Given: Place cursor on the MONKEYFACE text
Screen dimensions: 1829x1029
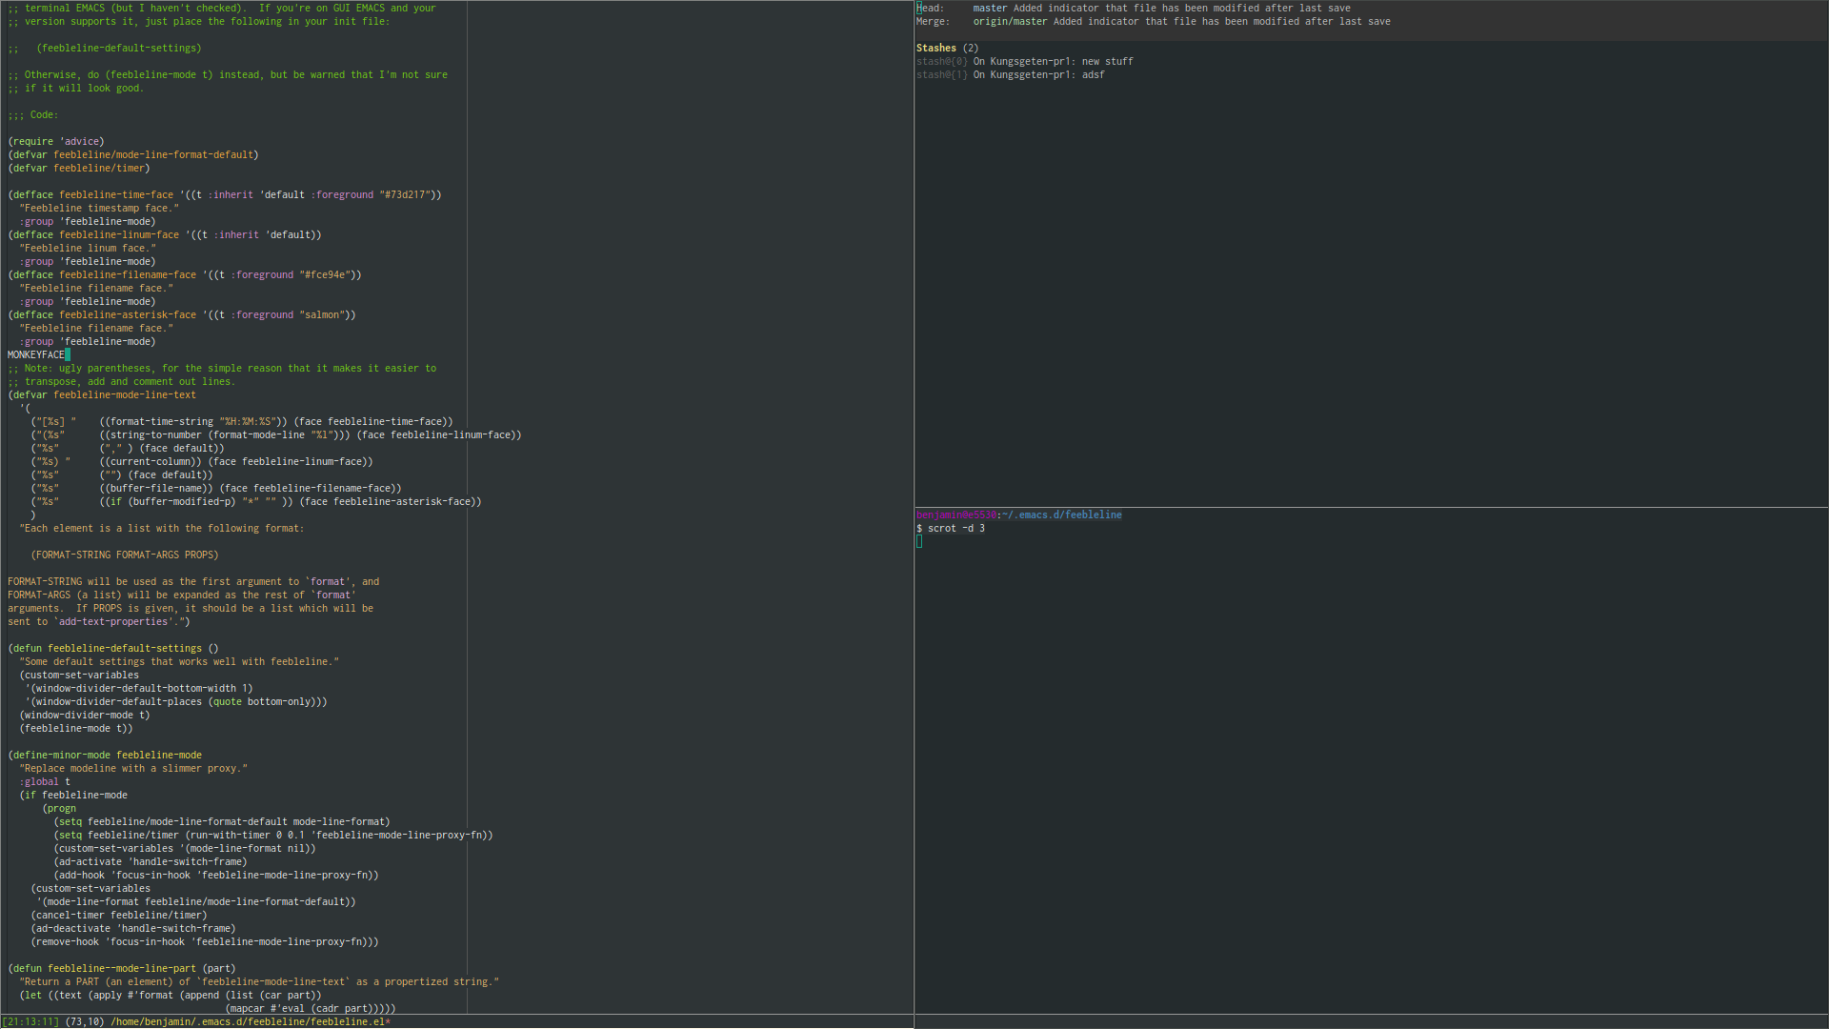Looking at the screenshot, I should (x=36, y=354).
